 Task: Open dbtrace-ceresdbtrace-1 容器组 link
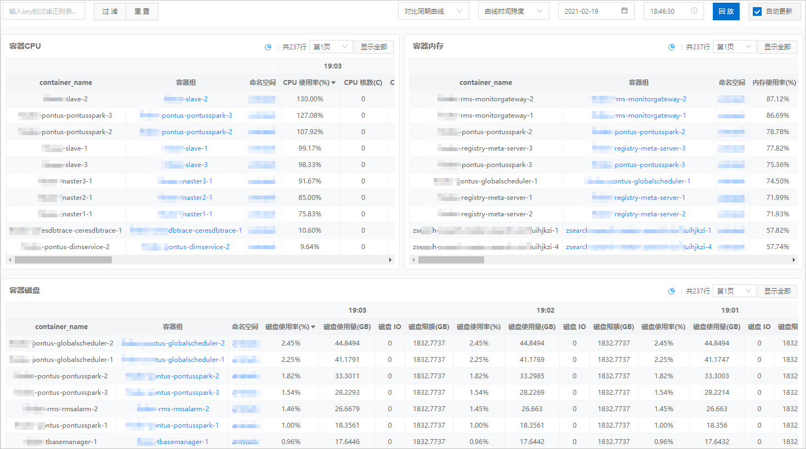(x=186, y=231)
